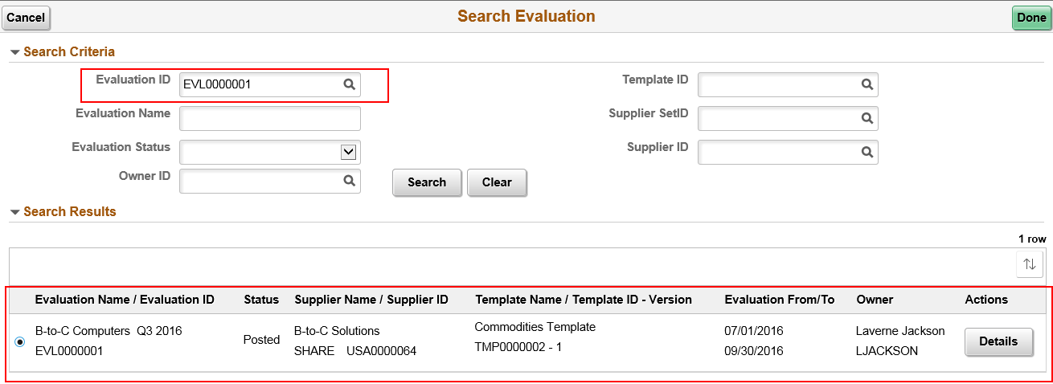Click the Cancel button
Screen dimensions: 1053x384
26,18
